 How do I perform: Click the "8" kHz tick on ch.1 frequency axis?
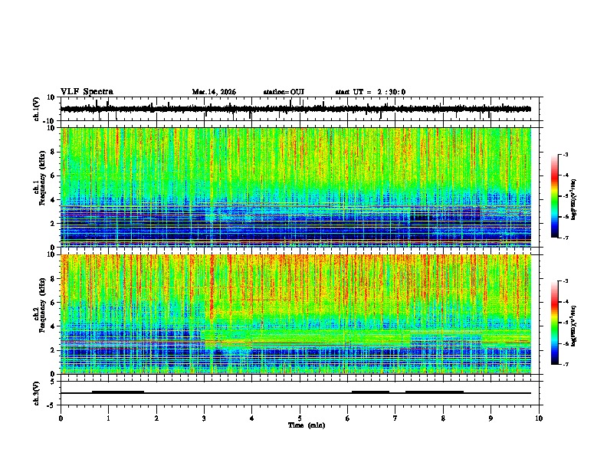pos(54,152)
